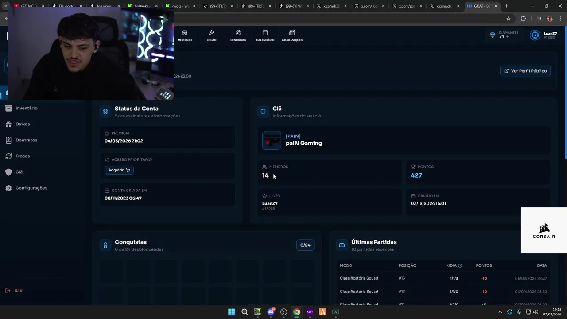Open the tab search dropdown arrow
This screenshot has height=319, width=567.
[6, 6]
